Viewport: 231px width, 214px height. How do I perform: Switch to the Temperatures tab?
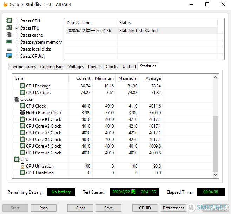tap(23, 67)
